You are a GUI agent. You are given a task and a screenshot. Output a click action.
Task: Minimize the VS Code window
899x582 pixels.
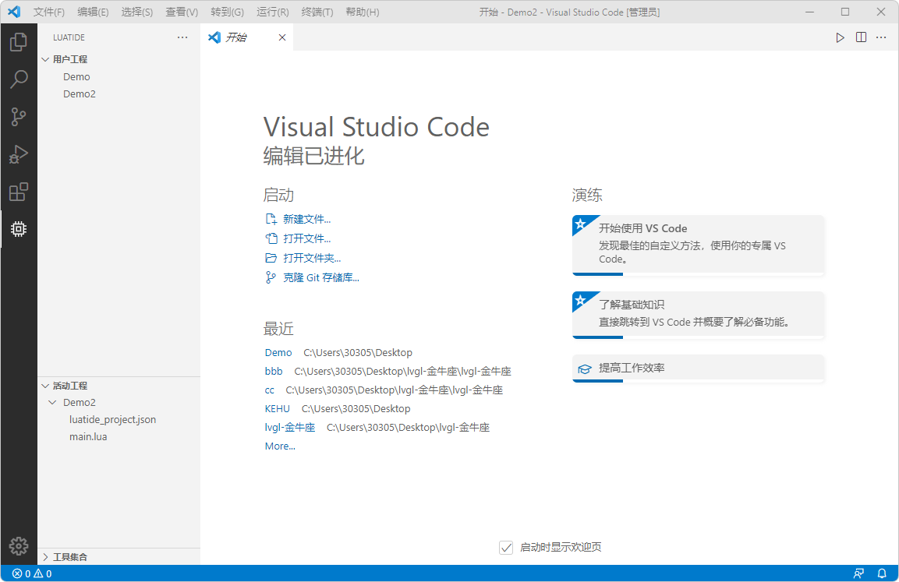(809, 12)
